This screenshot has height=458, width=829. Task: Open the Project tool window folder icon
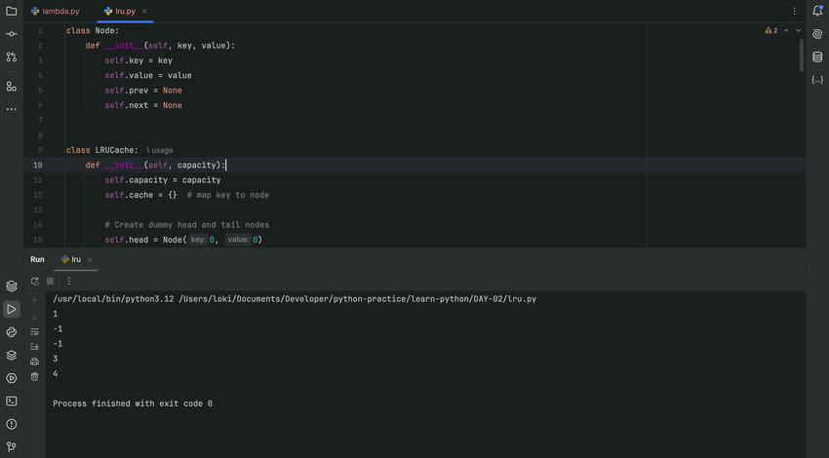12,11
